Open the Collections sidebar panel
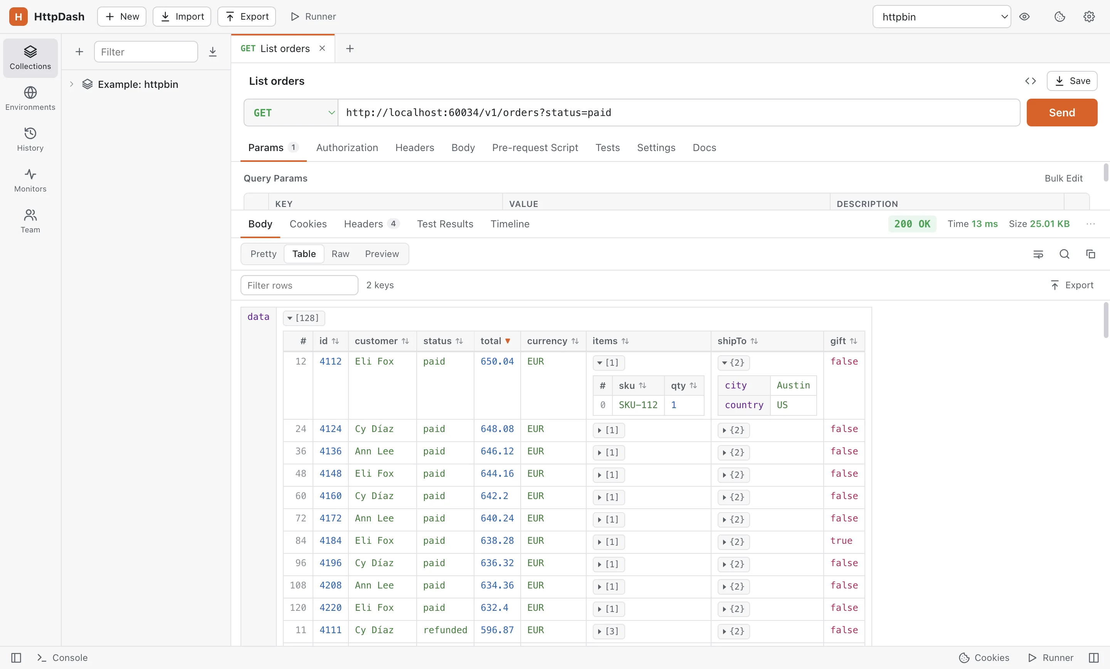Viewport: 1110px width, 669px height. tap(30, 58)
